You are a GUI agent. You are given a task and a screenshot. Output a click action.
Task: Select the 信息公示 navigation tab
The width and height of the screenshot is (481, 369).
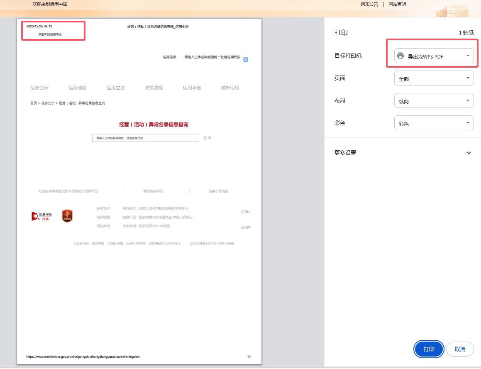39,88
